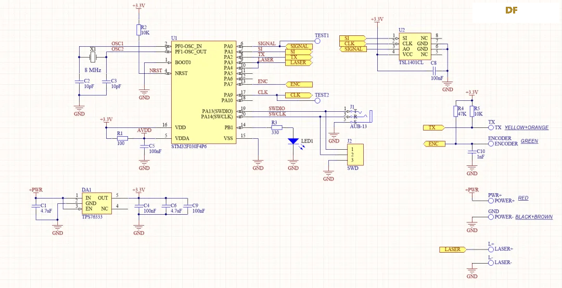Select capacitor C3 symbol
The image size is (562, 288).
(x=106, y=82)
